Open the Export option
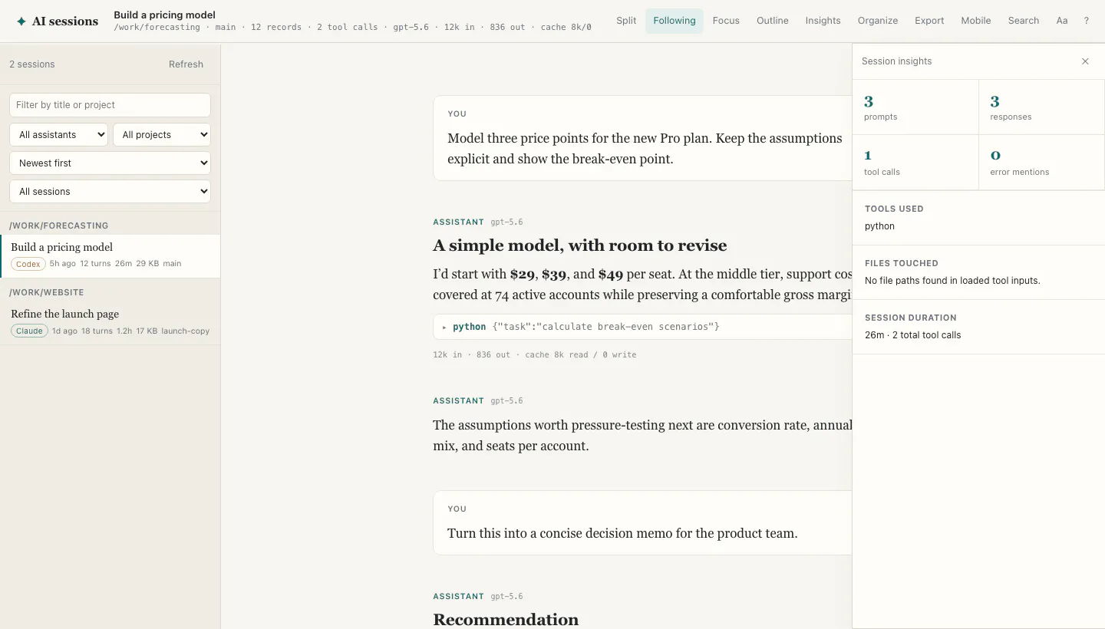This screenshot has height=629, width=1105. [x=929, y=21]
